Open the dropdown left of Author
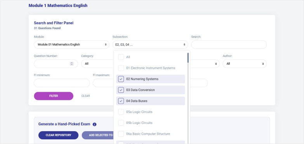 [205, 63]
